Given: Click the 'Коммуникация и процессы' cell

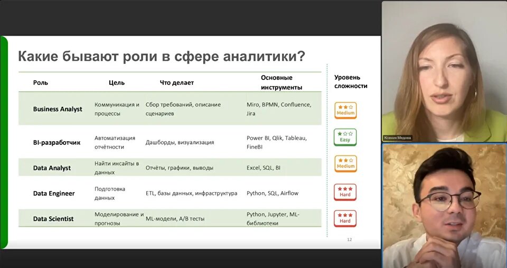Looking at the screenshot, I should (x=117, y=109).
